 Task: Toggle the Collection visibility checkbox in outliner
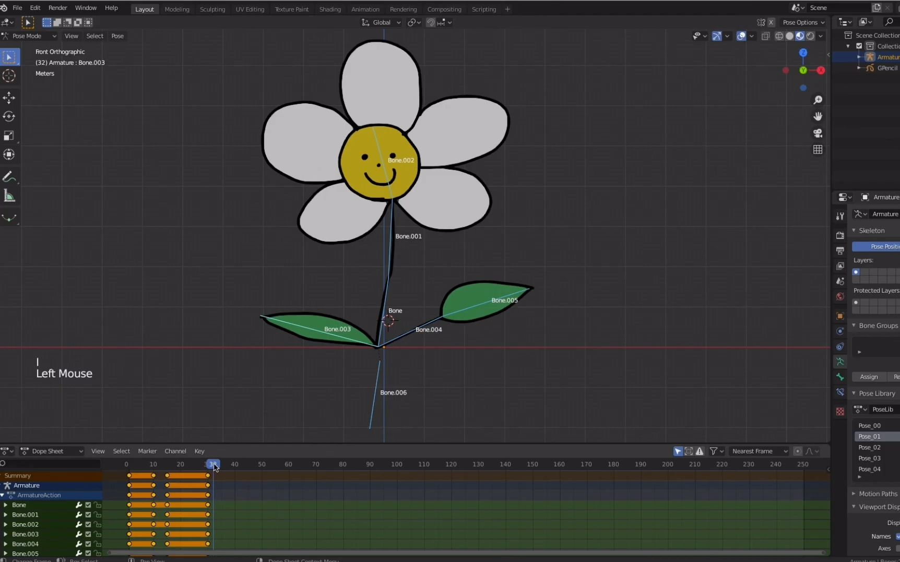tap(859, 46)
